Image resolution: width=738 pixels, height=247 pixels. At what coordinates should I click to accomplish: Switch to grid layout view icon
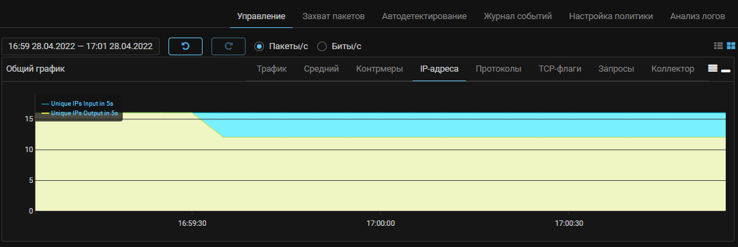[x=731, y=46]
